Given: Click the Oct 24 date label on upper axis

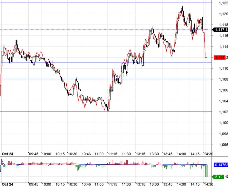Looking at the screenshot, I should [8, 154].
